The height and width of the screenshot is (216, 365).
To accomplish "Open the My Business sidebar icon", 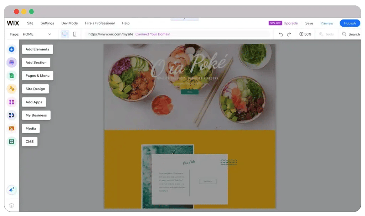I will tap(11, 115).
